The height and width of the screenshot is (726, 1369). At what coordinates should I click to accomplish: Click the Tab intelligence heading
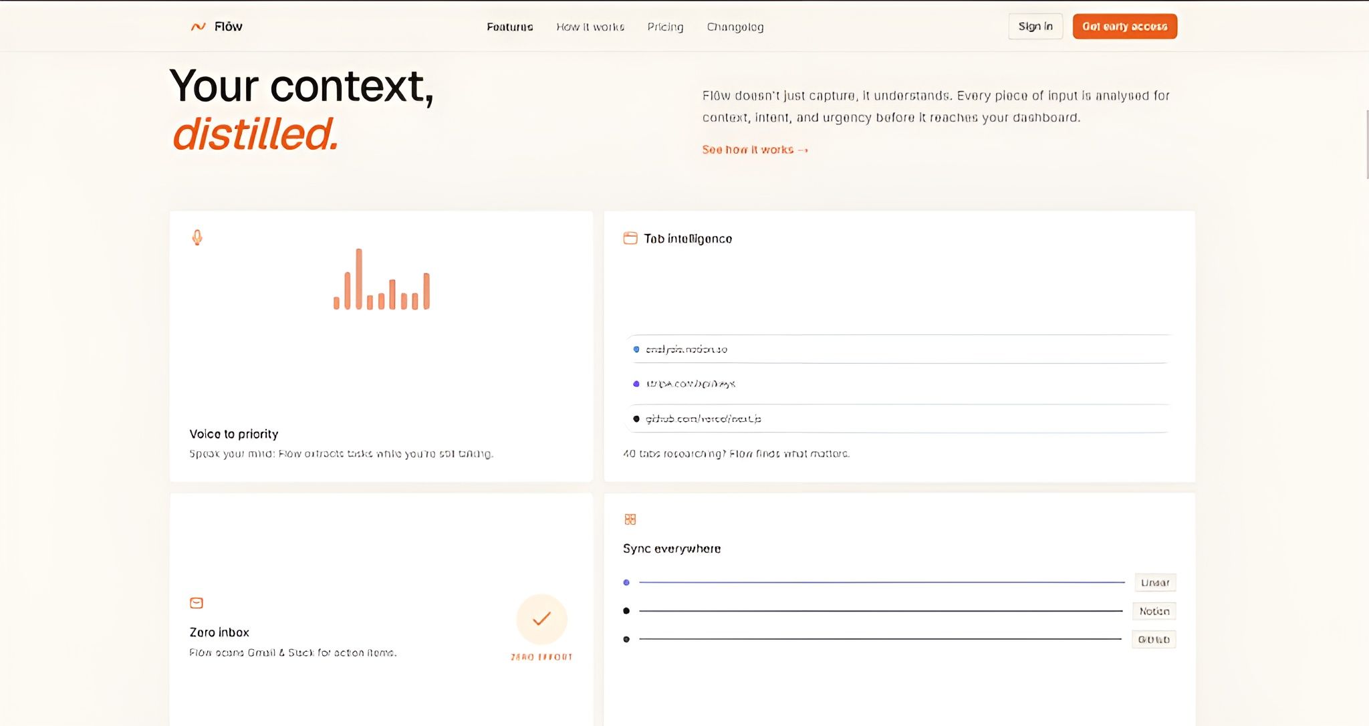click(x=688, y=239)
